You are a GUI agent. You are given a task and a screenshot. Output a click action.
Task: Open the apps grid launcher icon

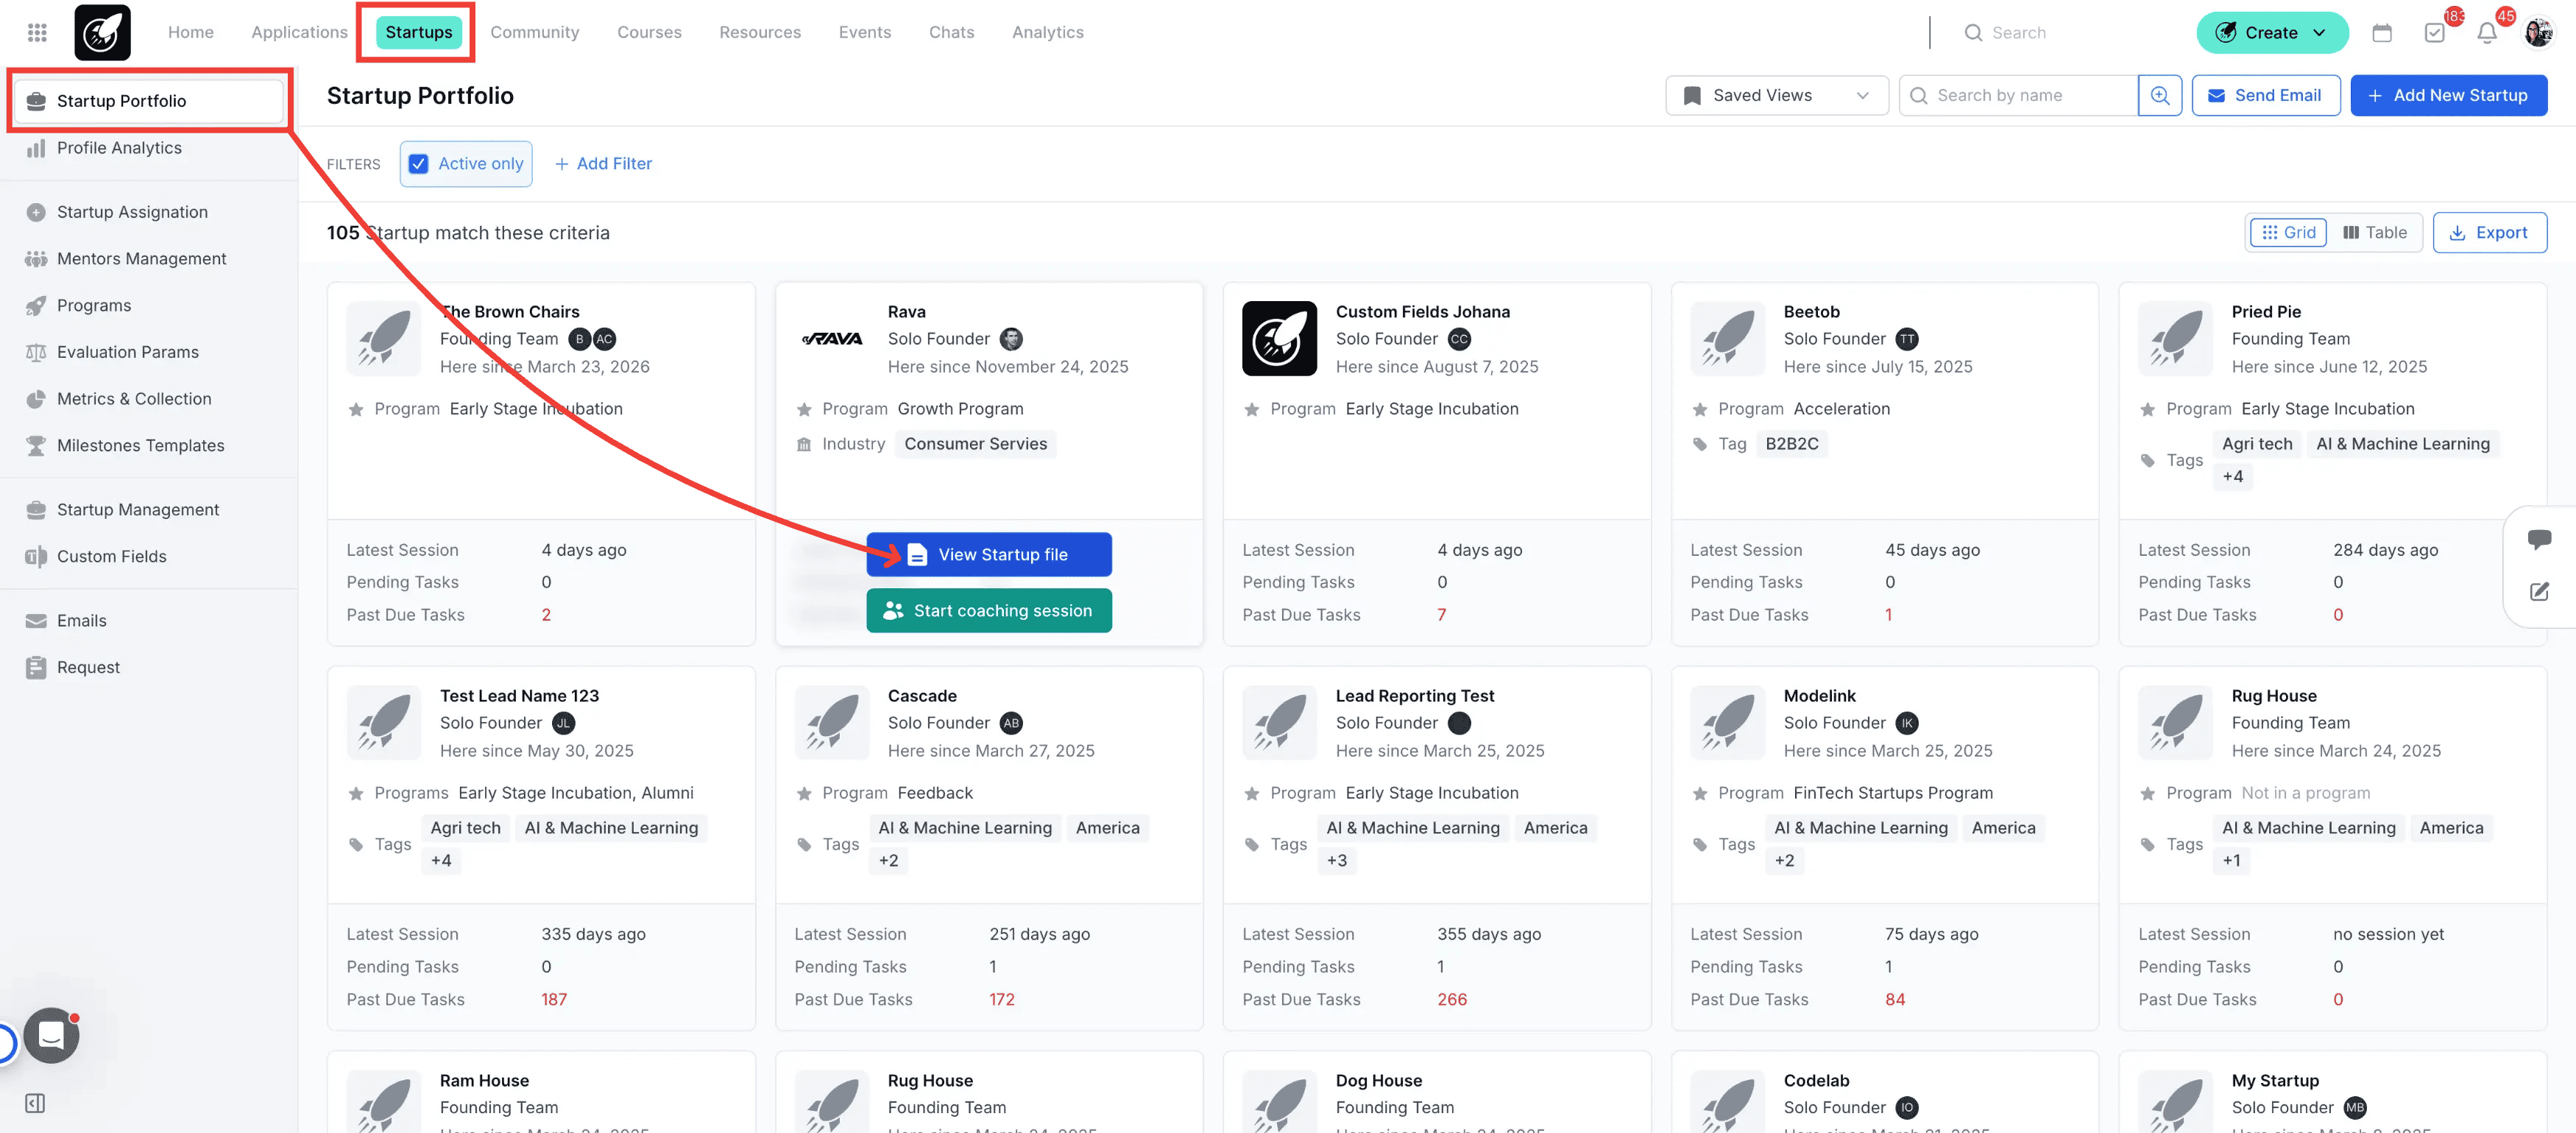[37, 32]
